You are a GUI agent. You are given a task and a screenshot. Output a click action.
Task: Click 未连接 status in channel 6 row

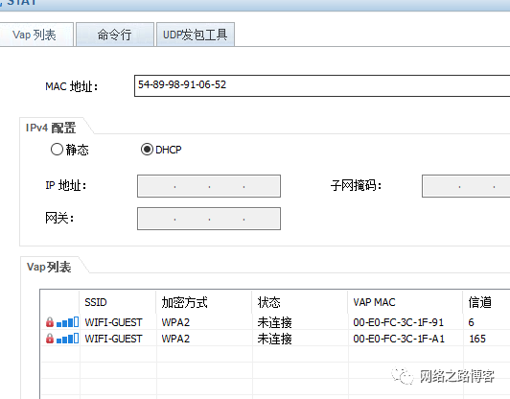click(274, 322)
